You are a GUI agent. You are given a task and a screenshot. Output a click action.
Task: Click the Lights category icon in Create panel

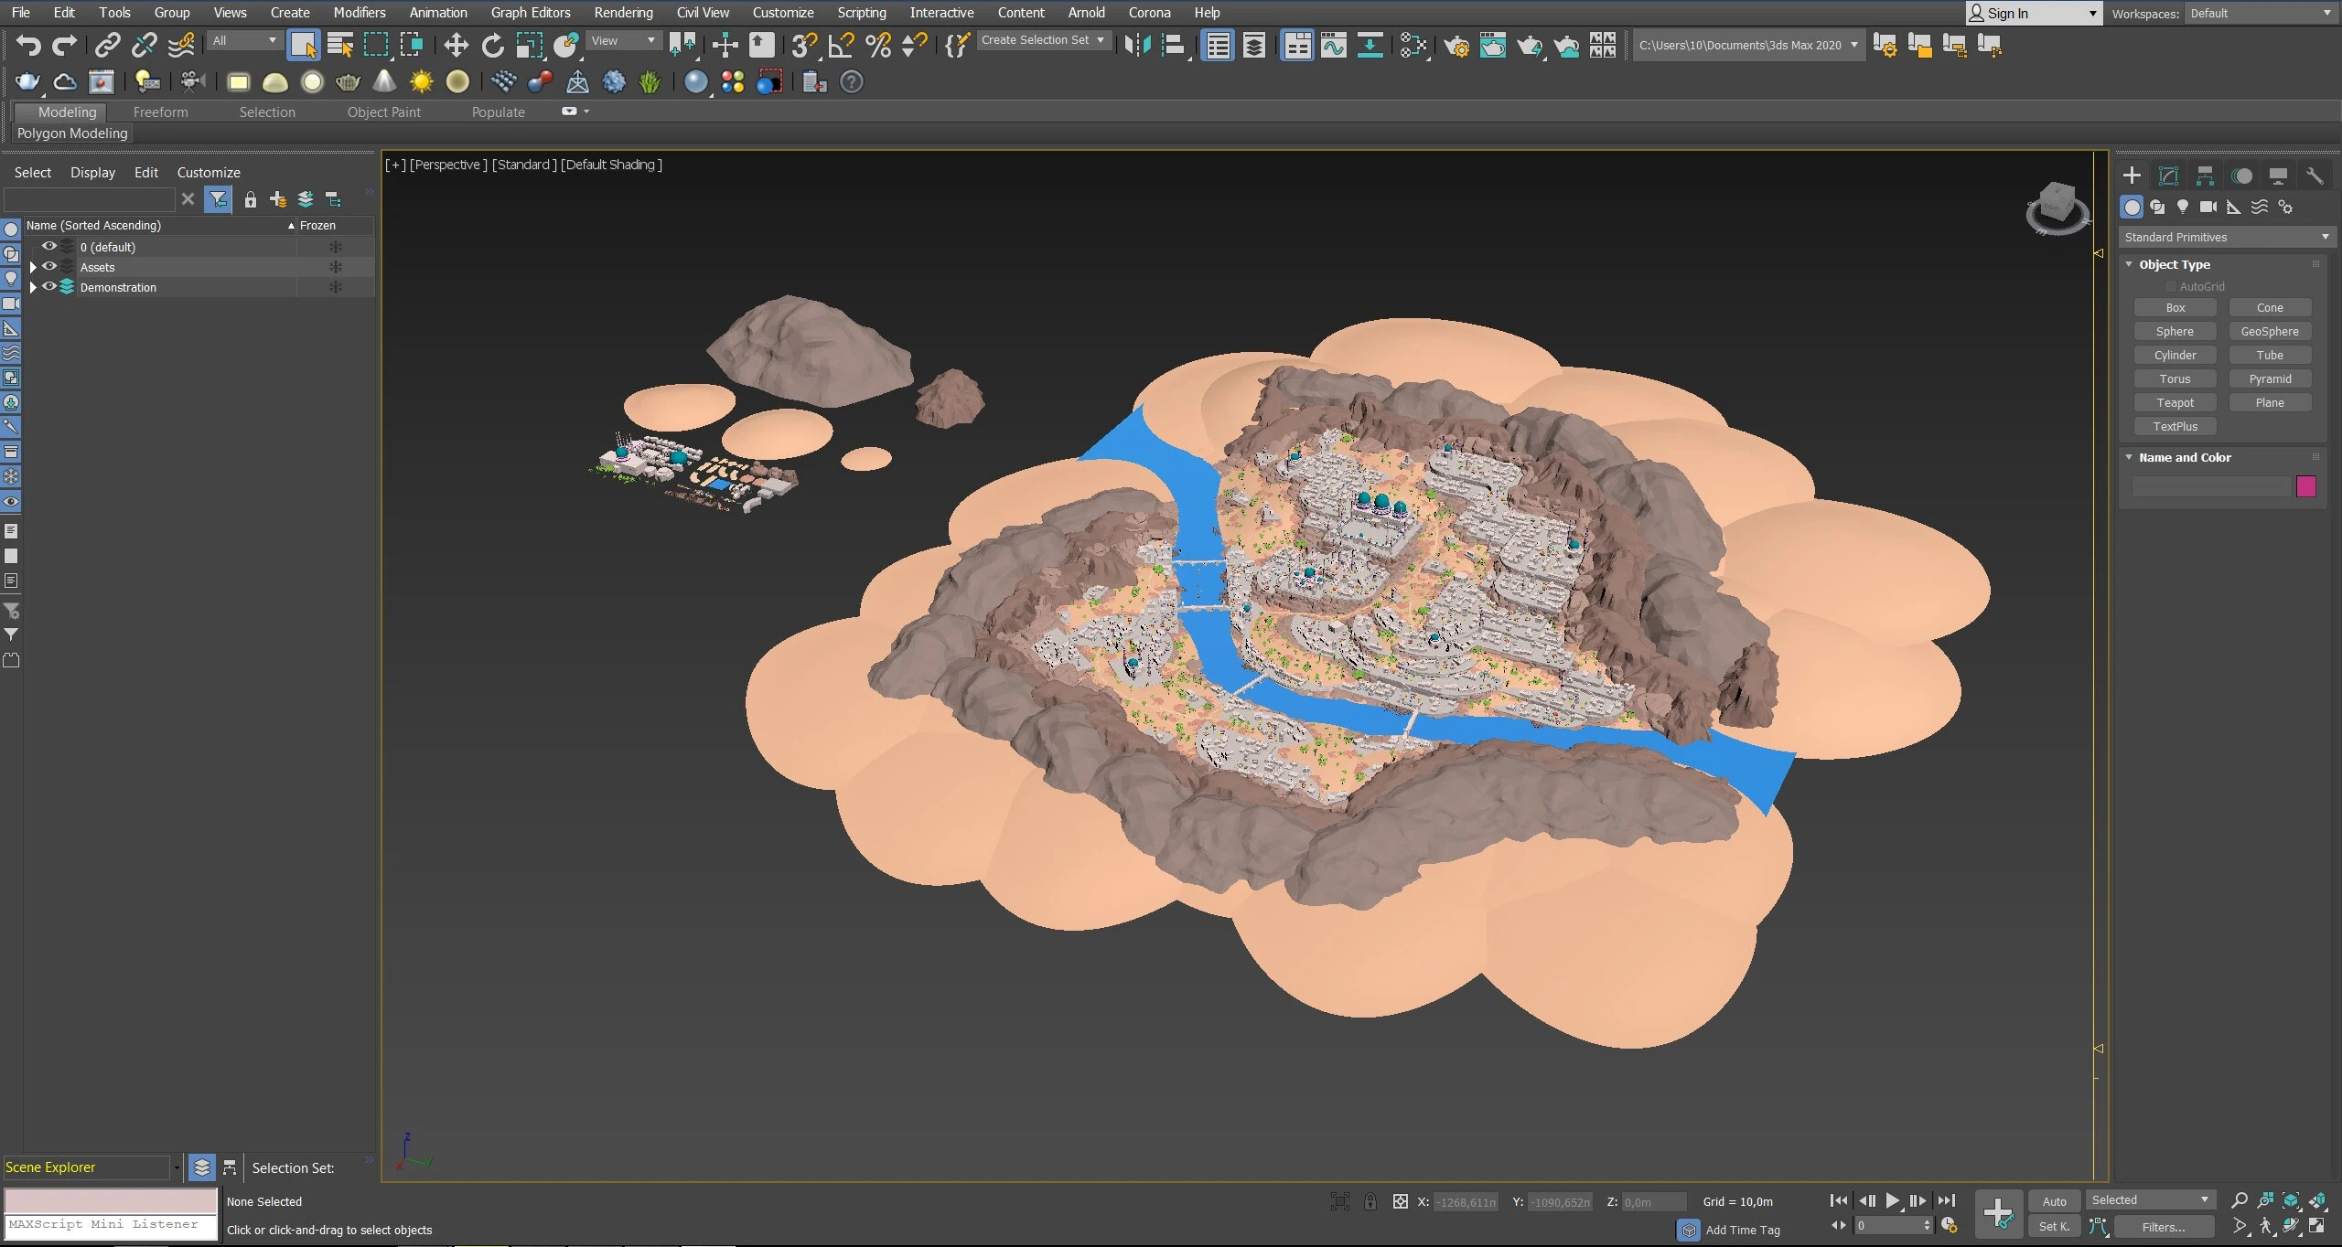click(x=2183, y=207)
